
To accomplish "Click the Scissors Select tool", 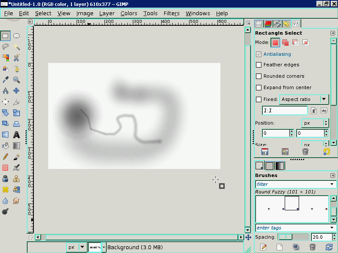I will coord(16,58).
